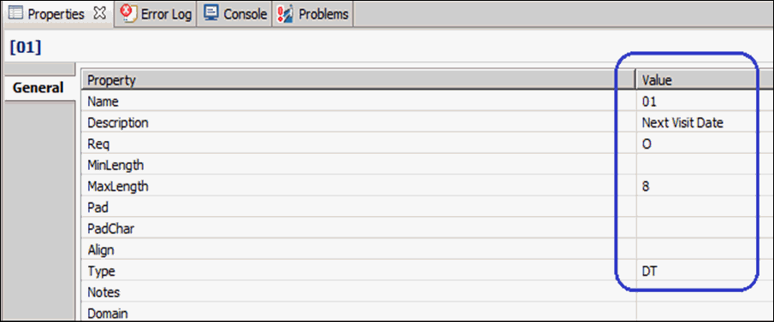Select the Req value cell O
774x322 pixels.
click(705, 144)
